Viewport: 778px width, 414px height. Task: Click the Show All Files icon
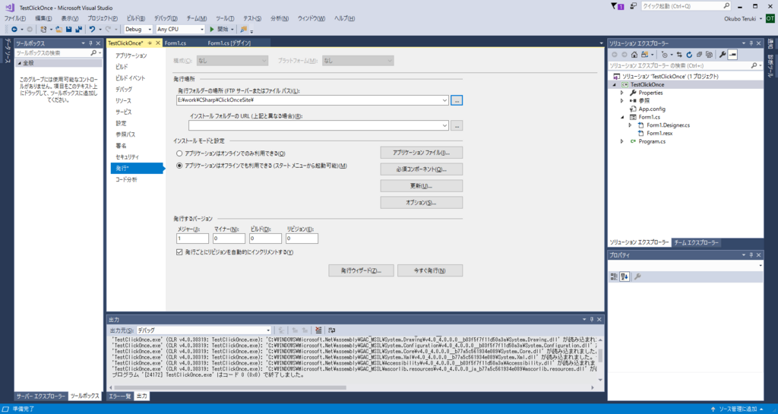click(709, 55)
